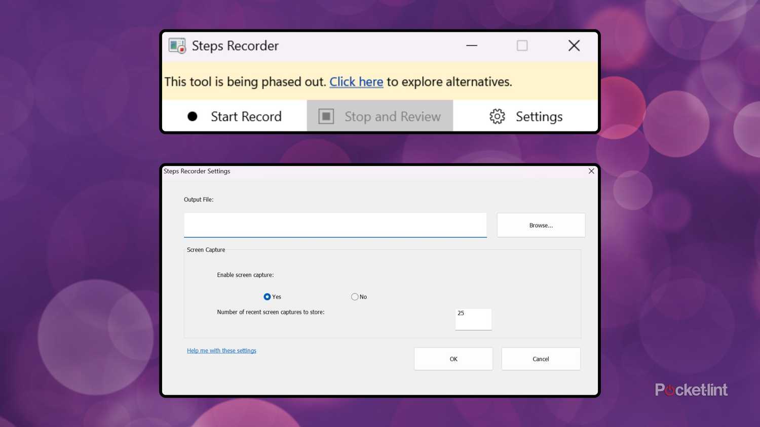The height and width of the screenshot is (427, 760).
Task: Click the Pocket-lint logo watermark
Action: click(691, 389)
